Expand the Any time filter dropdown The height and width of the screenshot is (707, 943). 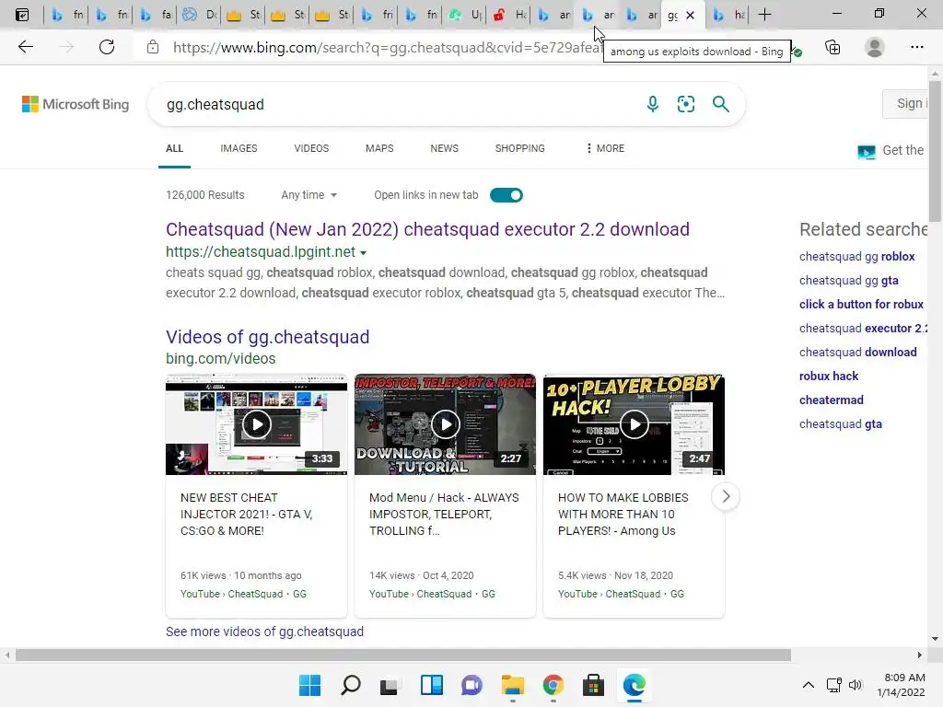tap(309, 195)
